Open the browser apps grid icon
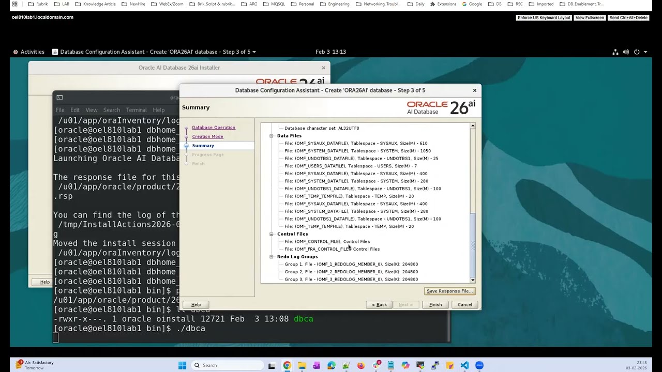 pos(14,4)
